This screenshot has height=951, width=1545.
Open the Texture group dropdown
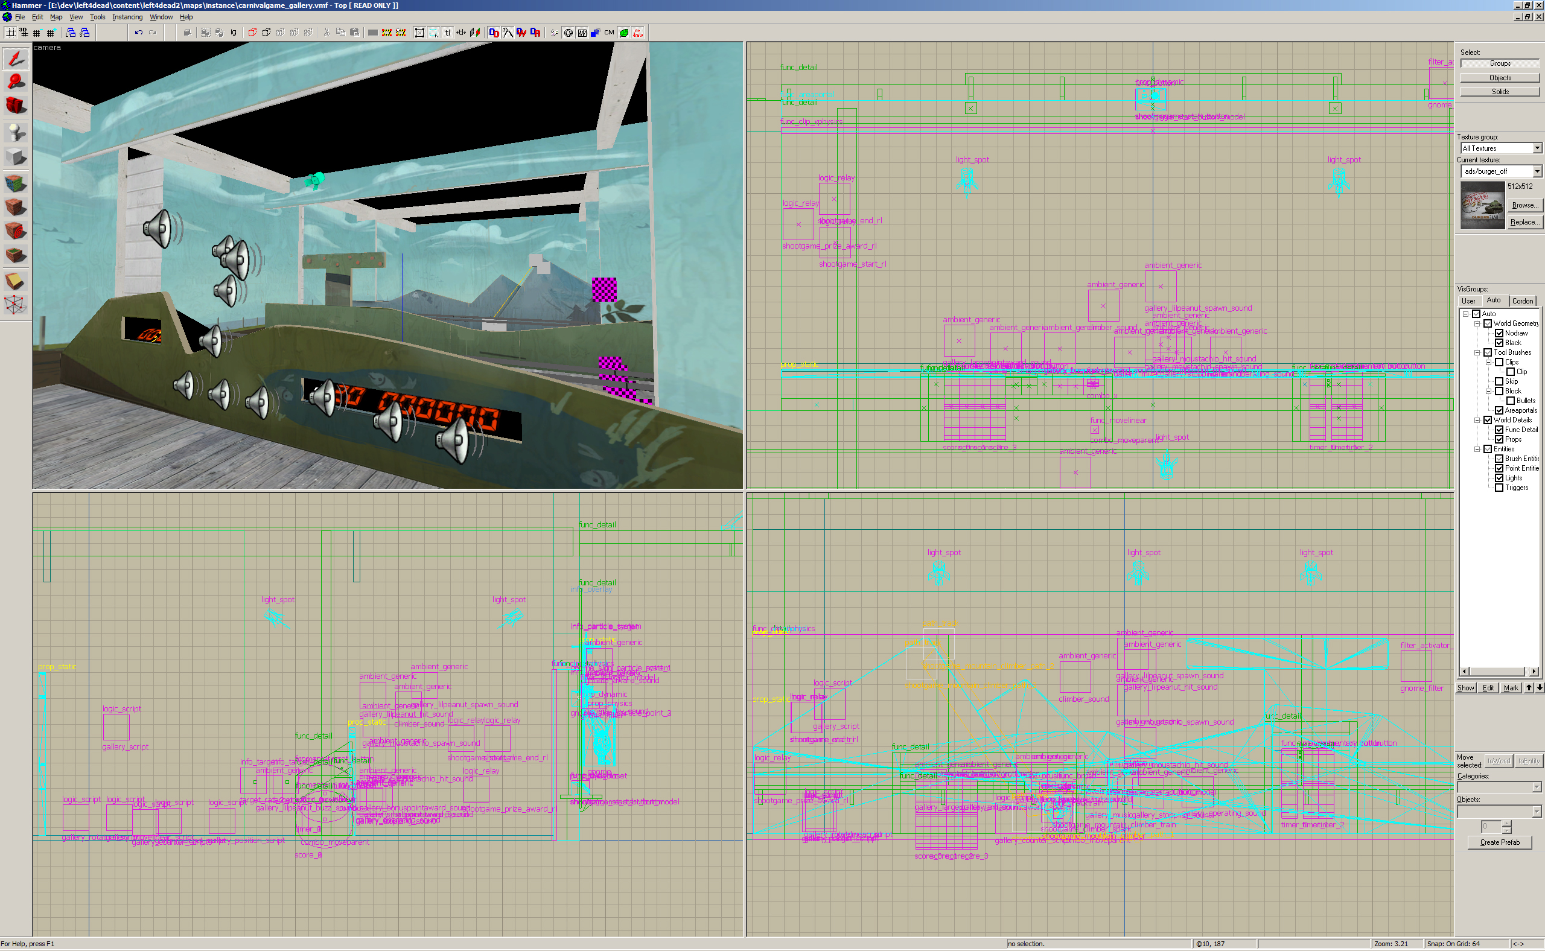click(1537, 148)
